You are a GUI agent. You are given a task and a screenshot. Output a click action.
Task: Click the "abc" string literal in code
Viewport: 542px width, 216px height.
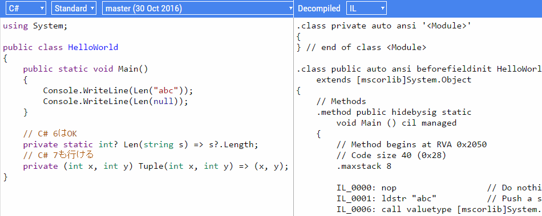click(168, 90)
